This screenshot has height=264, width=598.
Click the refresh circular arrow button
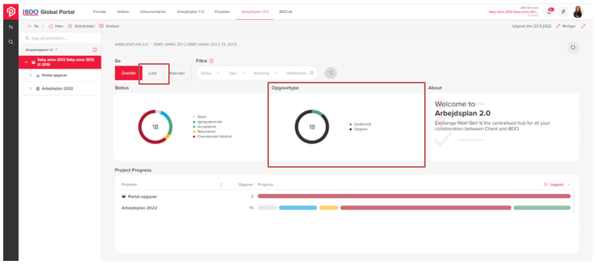point(573,47)
